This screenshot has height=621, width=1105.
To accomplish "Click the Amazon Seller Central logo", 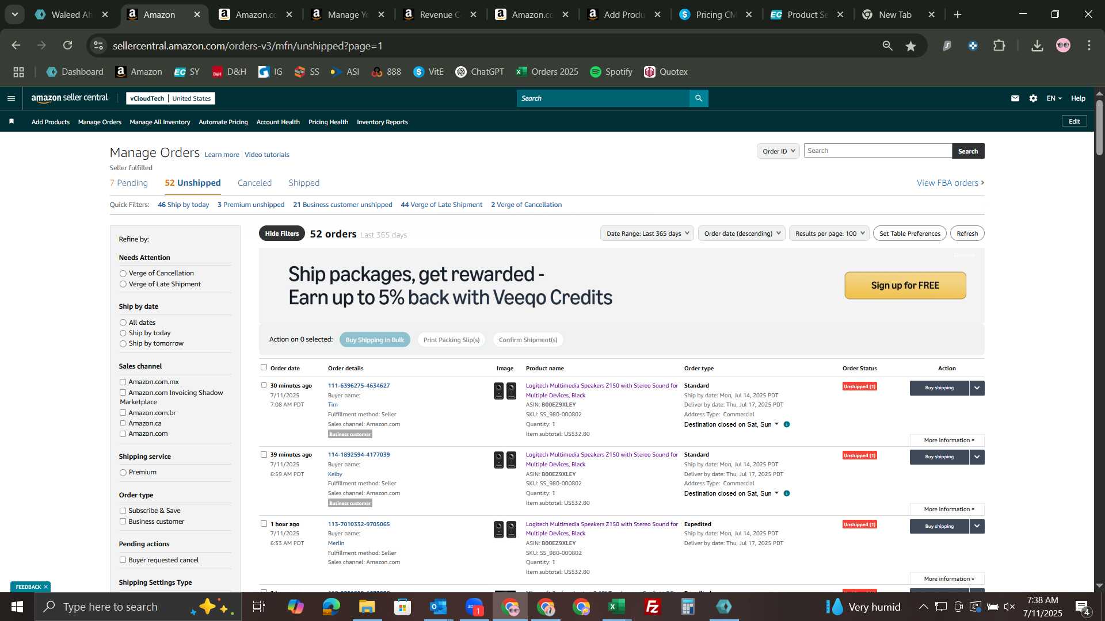I will pyautogui.click(x=70, y=98).
